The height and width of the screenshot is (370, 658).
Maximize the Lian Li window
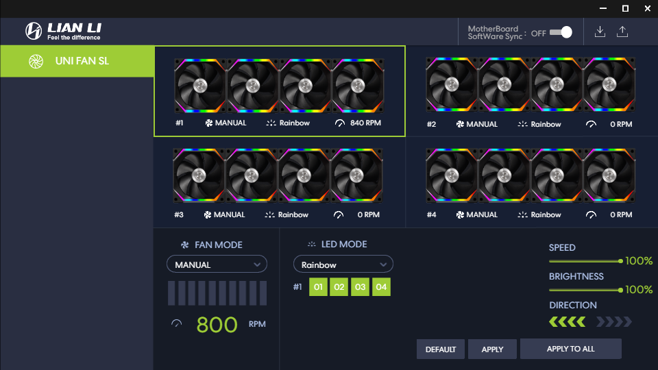[625, 8]
